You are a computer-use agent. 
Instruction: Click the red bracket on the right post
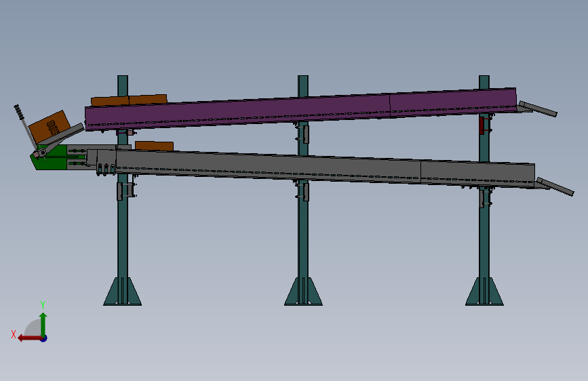click(x=482, y=125)
